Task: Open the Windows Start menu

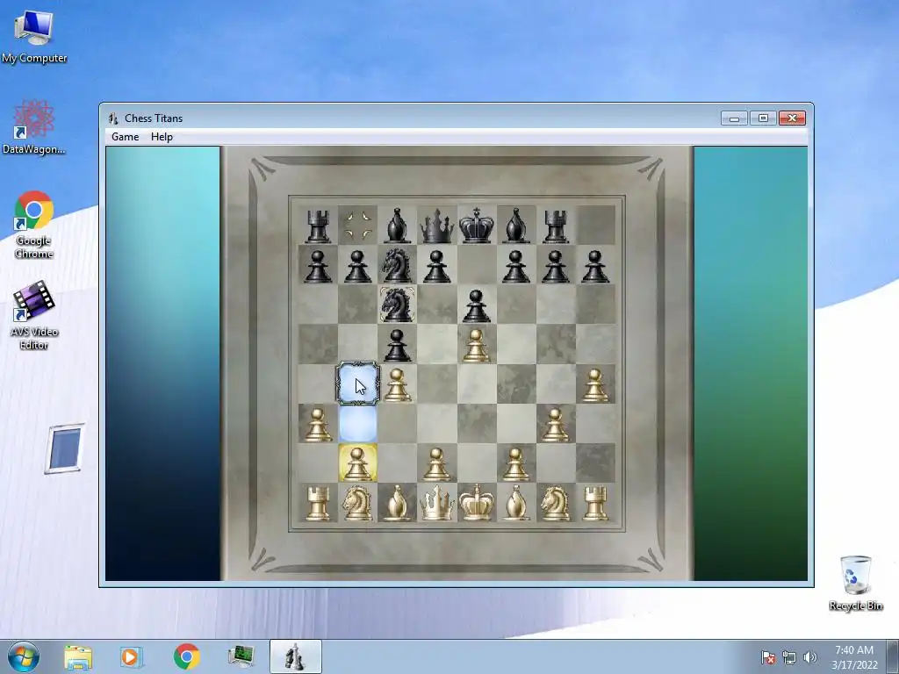Action: [x=24, y=656]
